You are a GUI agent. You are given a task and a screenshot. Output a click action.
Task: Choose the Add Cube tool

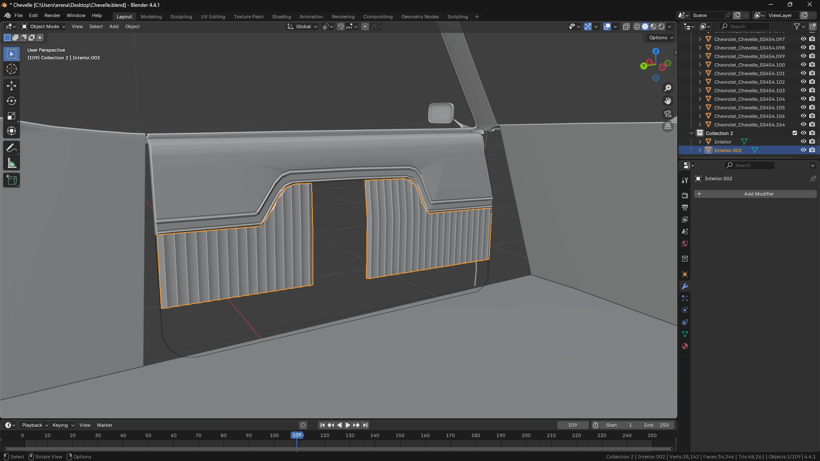pos(12,180)
